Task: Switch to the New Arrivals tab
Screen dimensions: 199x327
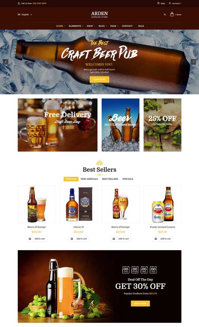Action: tap(89, 179)
